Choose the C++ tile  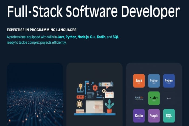169,98
